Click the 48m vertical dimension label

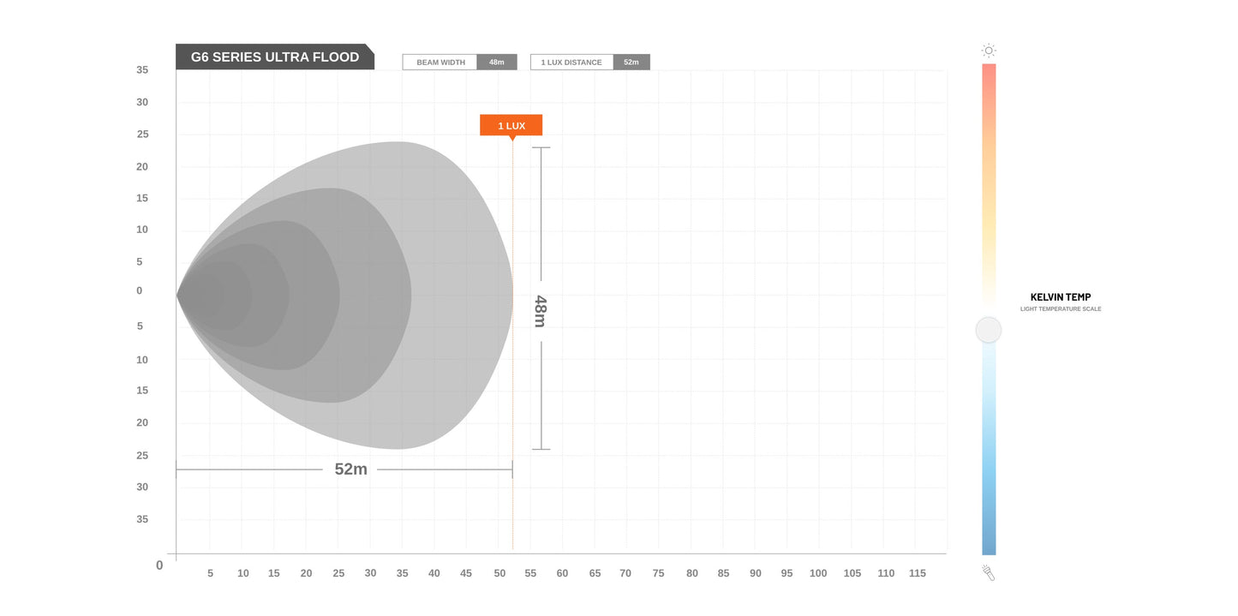(540, 311)
